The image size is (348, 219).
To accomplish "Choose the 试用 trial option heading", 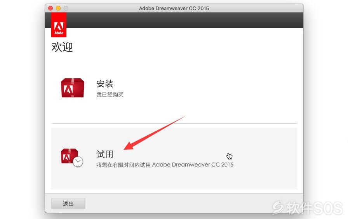I will coord(105,154).
